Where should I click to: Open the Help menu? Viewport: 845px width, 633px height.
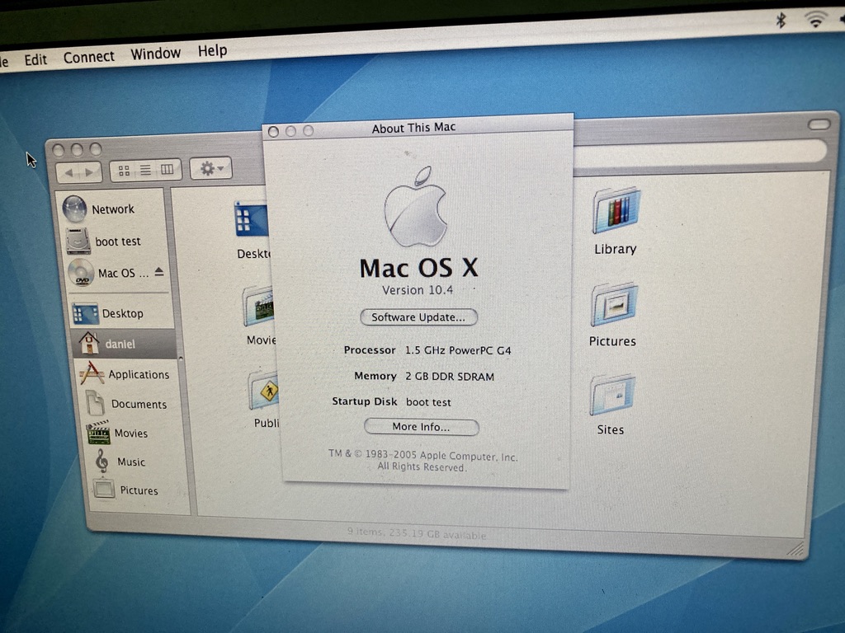(x=212, y=50)
